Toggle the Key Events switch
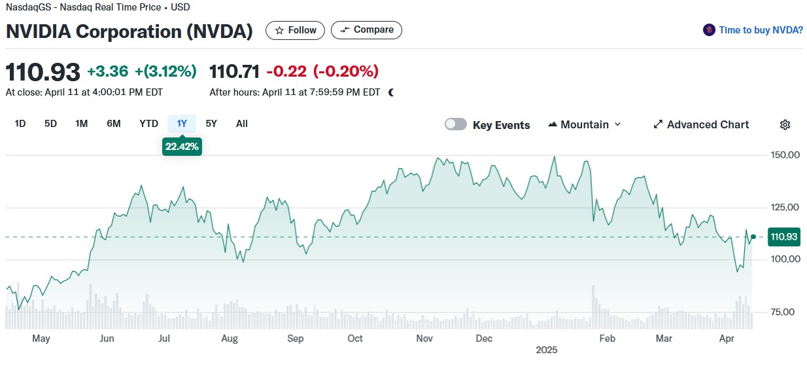Image resolution: width=807 pixels, height=366 pixels. point(456,124)
